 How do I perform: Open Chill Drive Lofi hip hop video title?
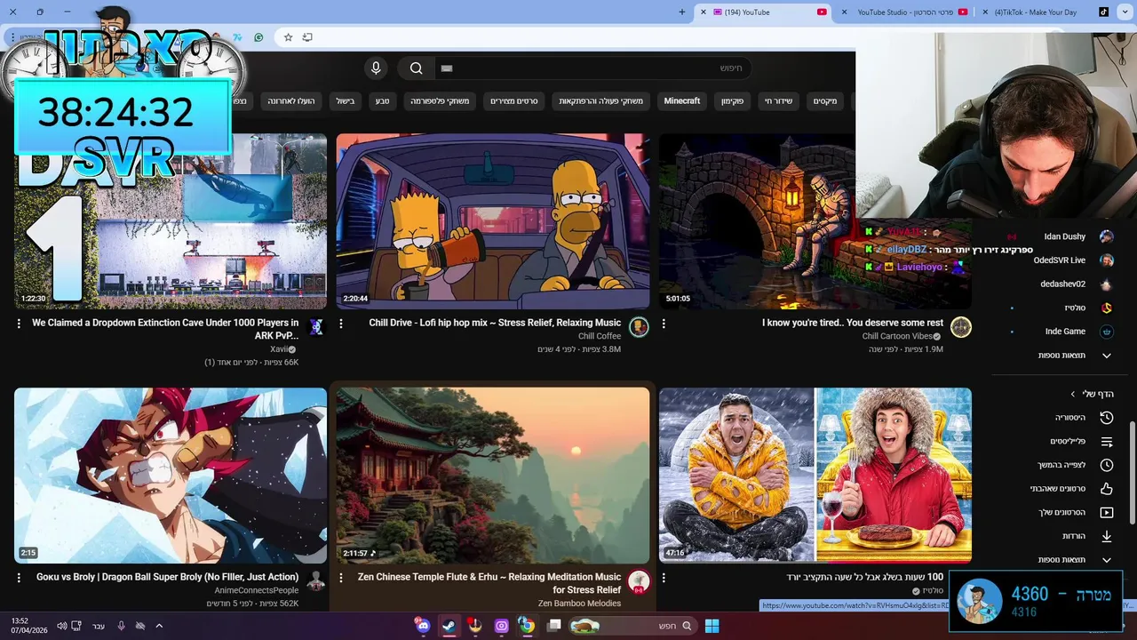click(495, 323)
